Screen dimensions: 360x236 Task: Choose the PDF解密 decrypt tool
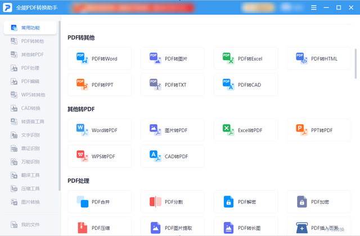pyautogui.click(x=246, y=202)
